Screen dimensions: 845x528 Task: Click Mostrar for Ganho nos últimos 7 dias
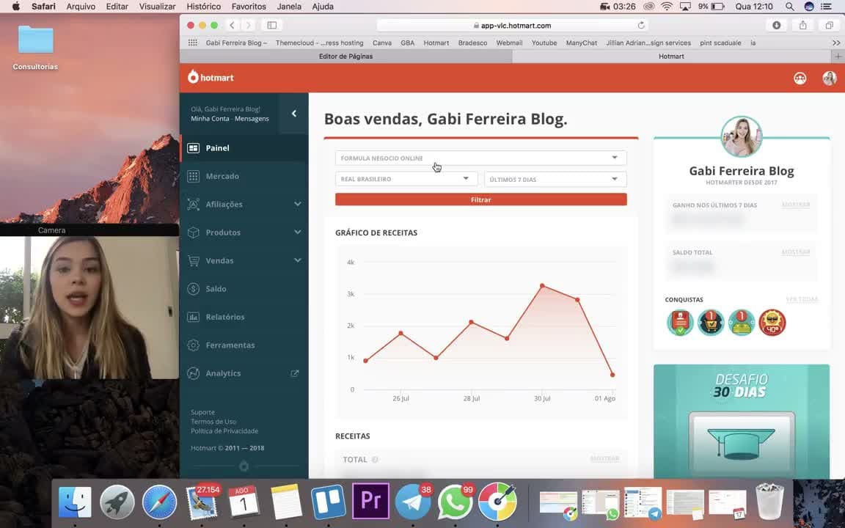coord(795,205)
